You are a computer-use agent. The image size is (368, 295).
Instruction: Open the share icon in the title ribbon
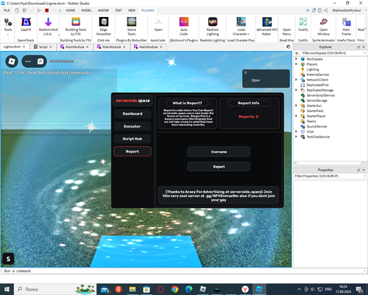click(326, 10)
